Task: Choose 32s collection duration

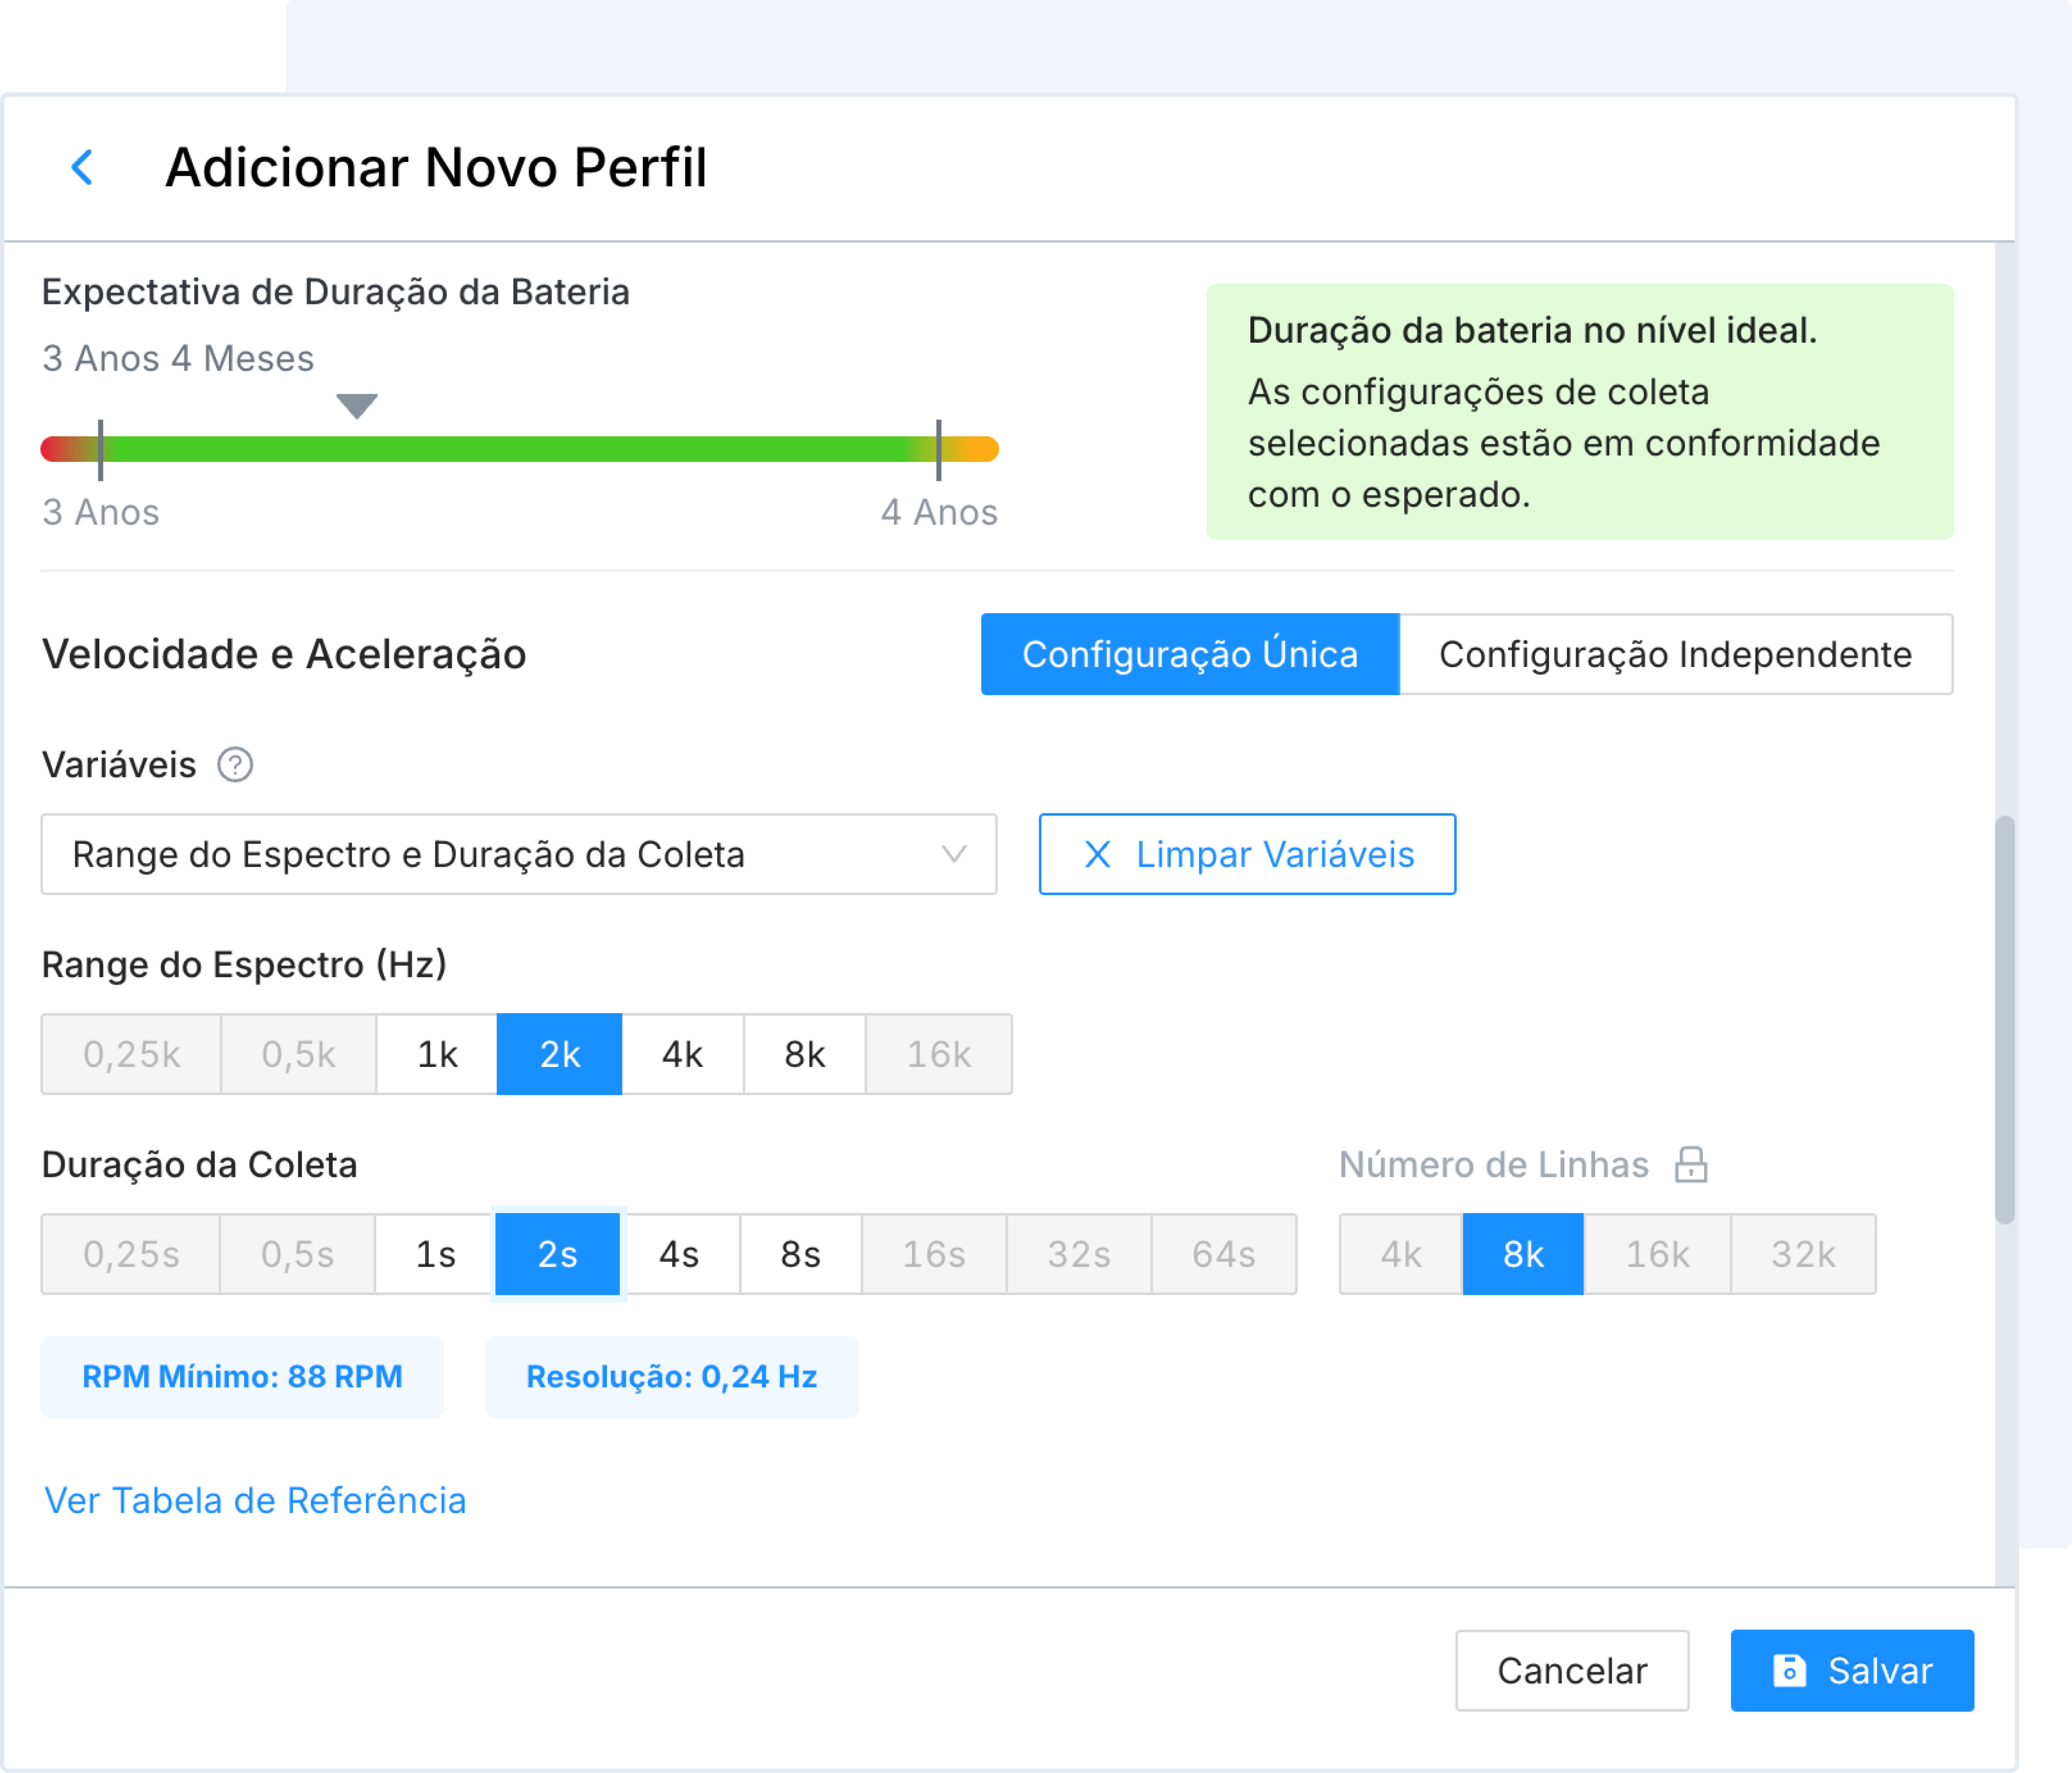Action: pos(1079,1254)
